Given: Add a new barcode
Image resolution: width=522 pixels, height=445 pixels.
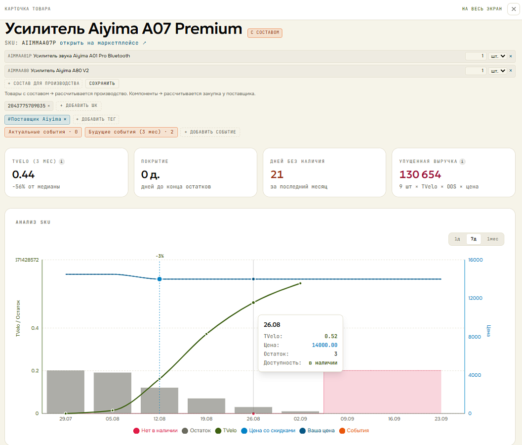Looking at the screenshot, I should [79, 106].
